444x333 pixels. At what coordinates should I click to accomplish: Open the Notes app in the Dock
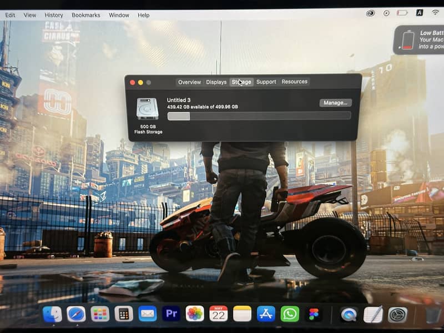[242, 314]
